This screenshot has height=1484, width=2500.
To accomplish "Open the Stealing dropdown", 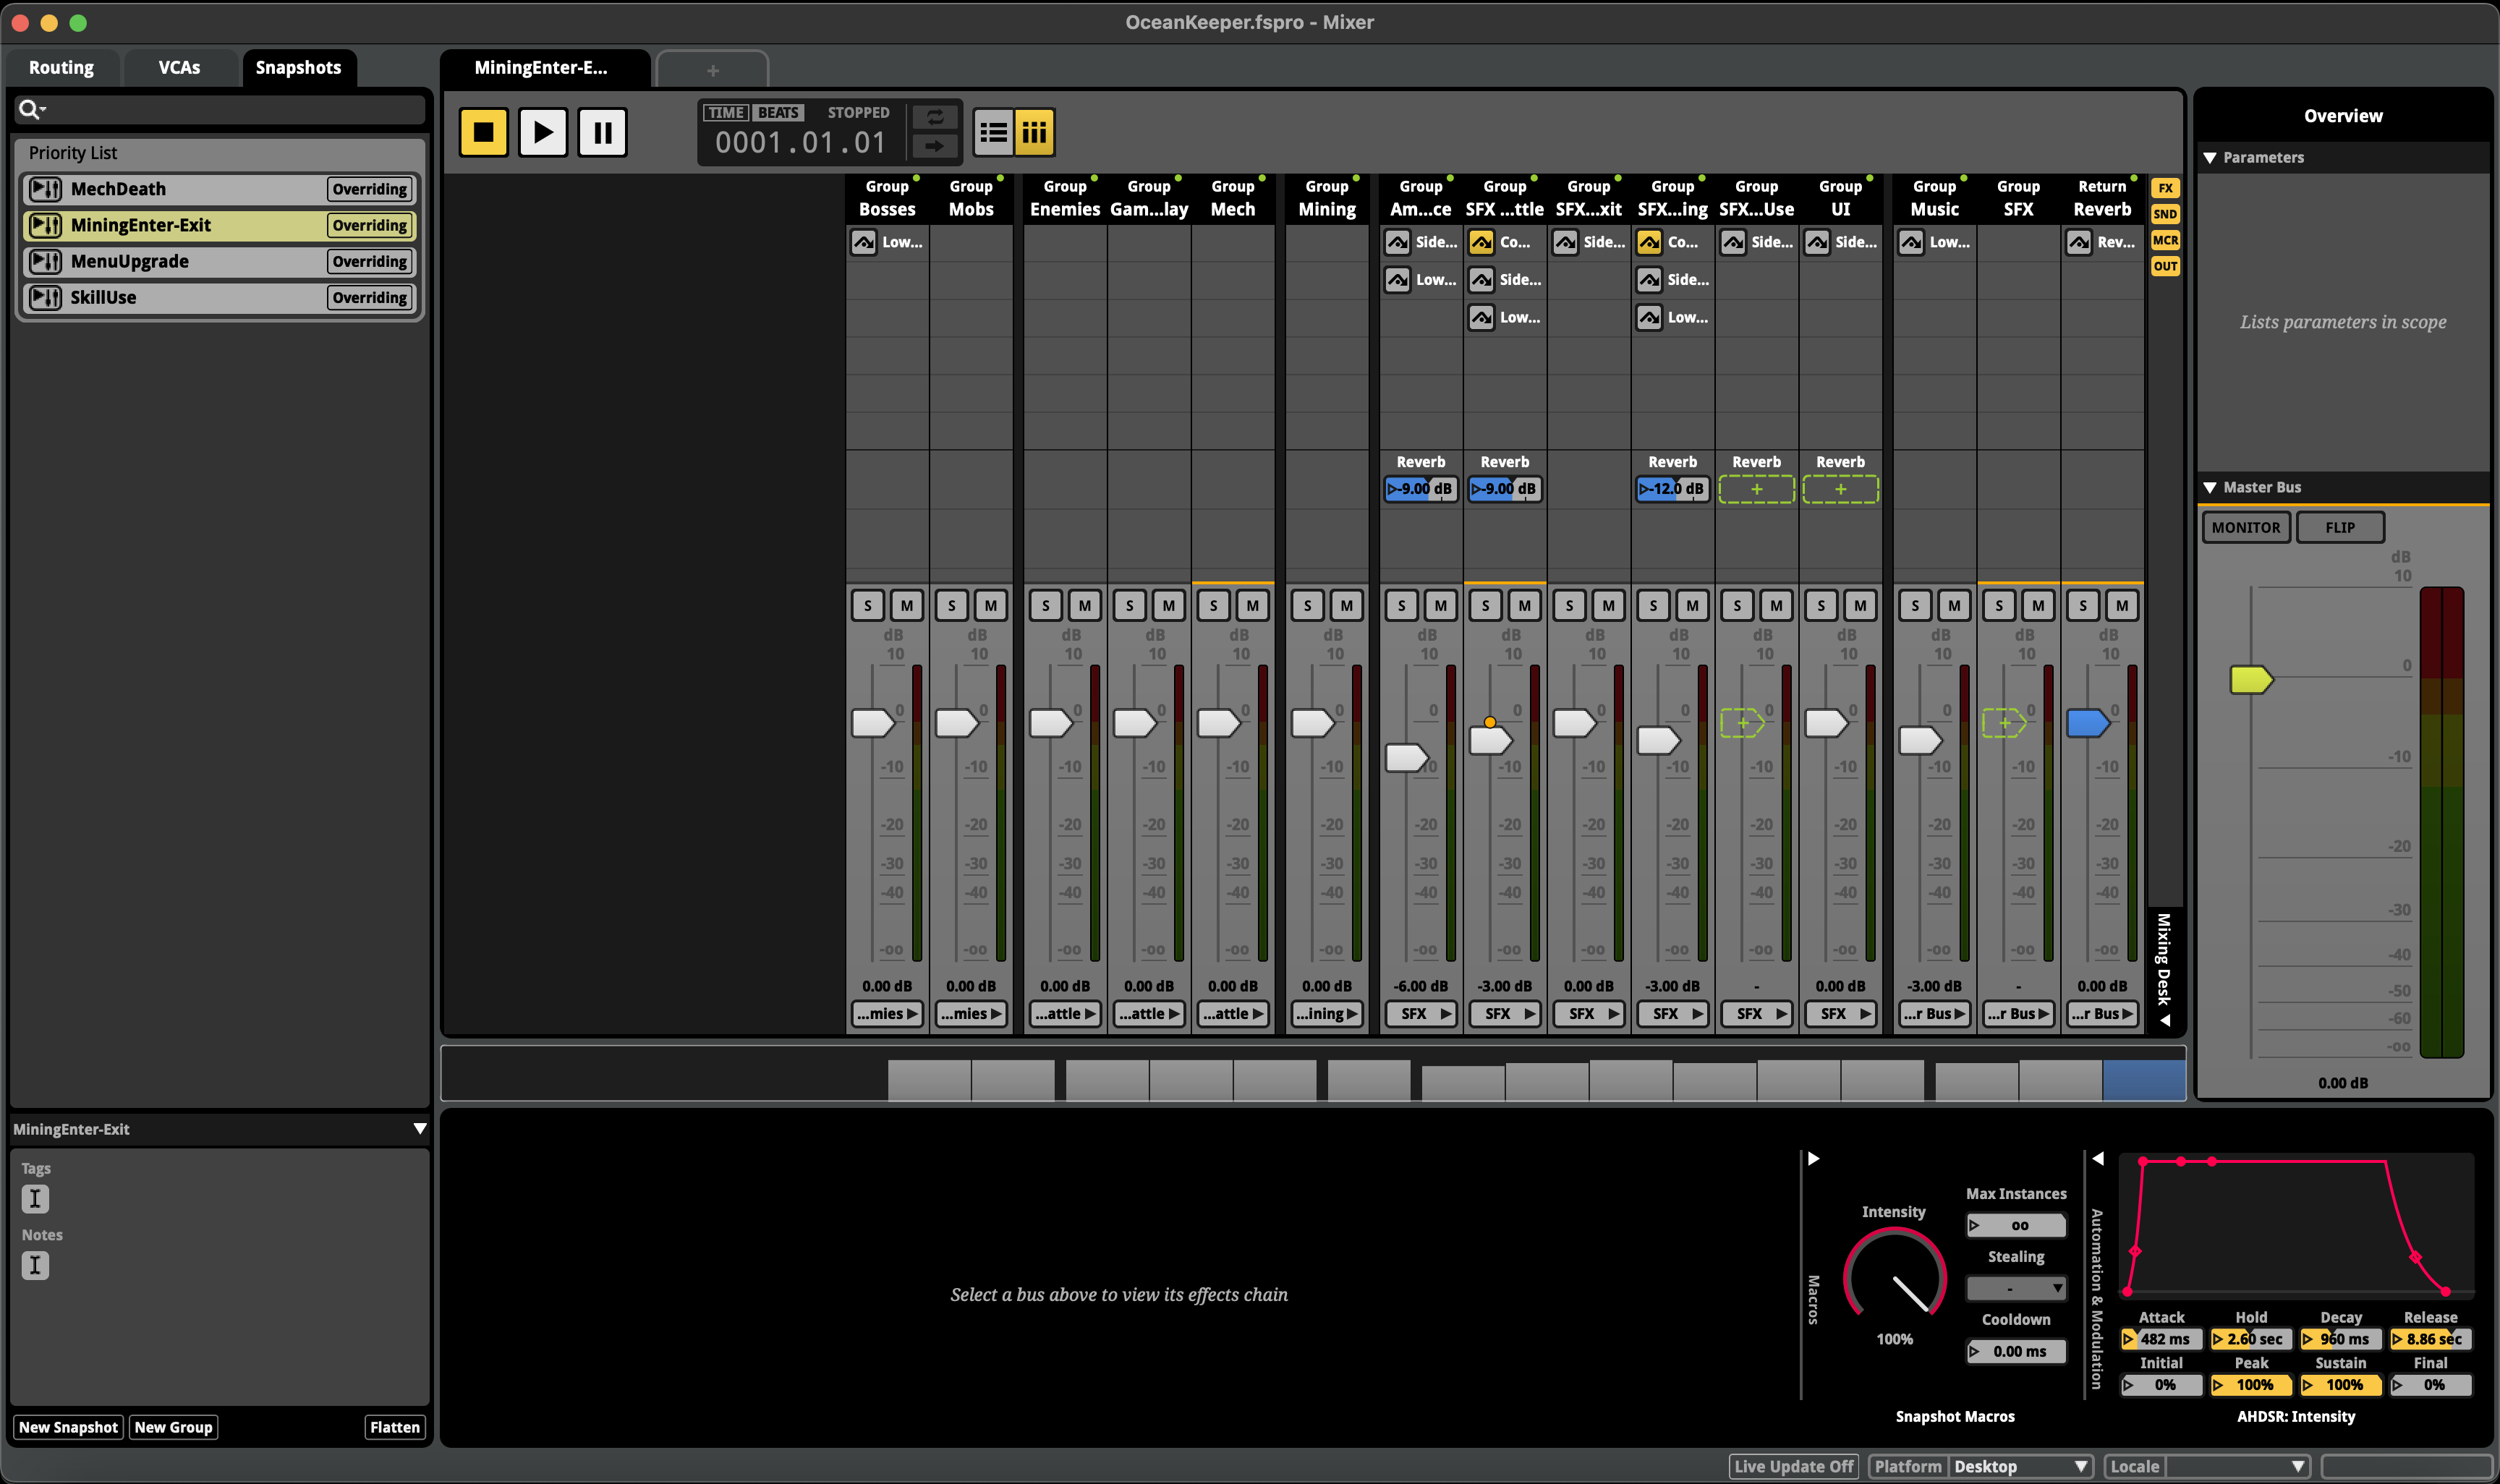I will pos(2016,1289).
